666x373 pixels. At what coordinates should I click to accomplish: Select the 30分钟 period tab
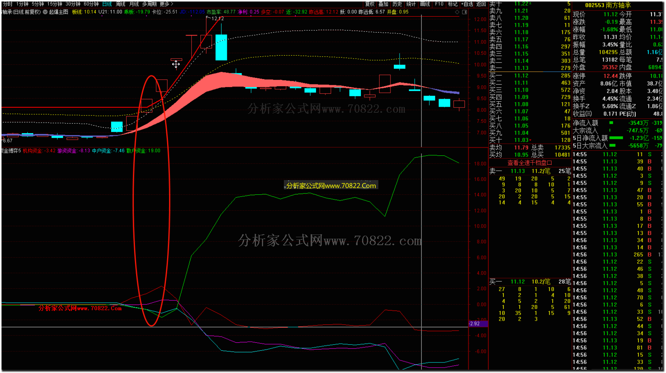point(73,4)
